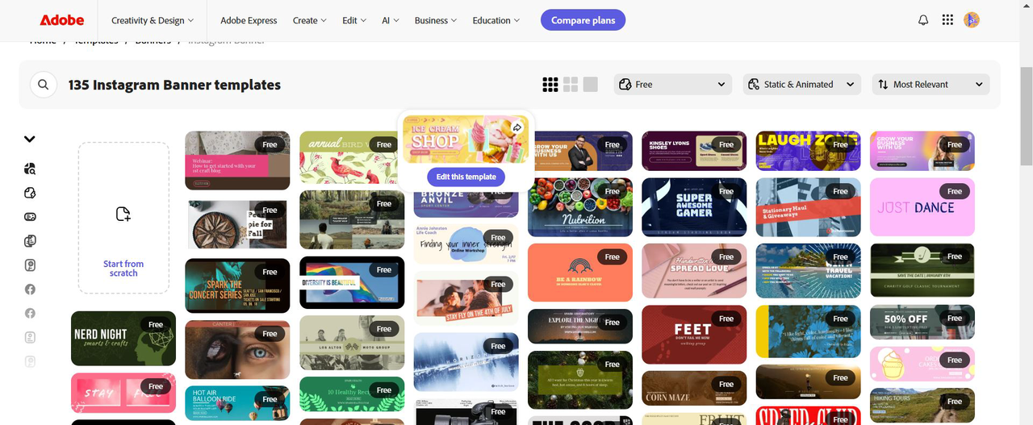This screenshot has height=425, width=1033.
Task: Expand the Create menu
Action: [310, 20]
